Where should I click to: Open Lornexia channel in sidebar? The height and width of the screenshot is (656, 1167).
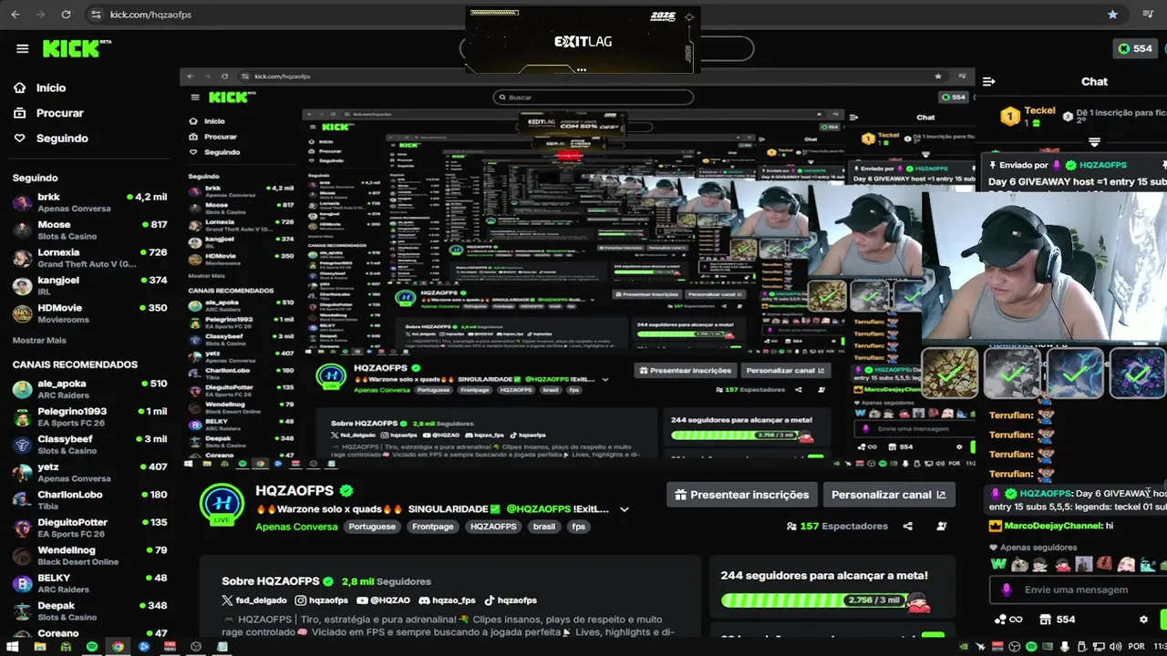pyautogui.click(x=89, y=258)
